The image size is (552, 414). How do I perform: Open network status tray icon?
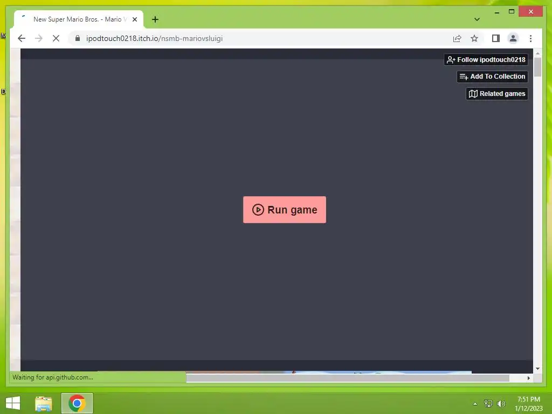click(x=488, y=404)
